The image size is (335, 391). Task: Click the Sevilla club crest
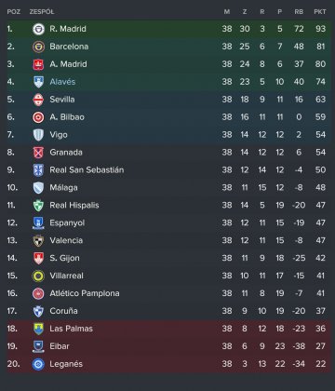point(38,100)
